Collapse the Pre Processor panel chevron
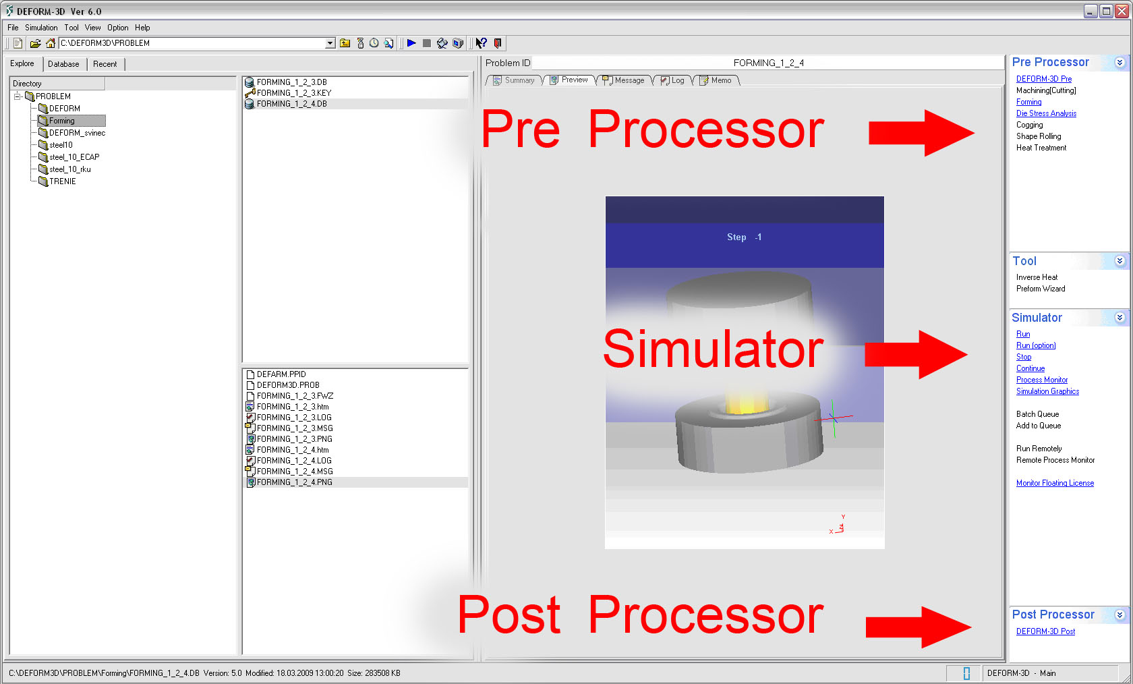The width and height of the screenshot is (1133, 684). click(x=1120, y=62)
